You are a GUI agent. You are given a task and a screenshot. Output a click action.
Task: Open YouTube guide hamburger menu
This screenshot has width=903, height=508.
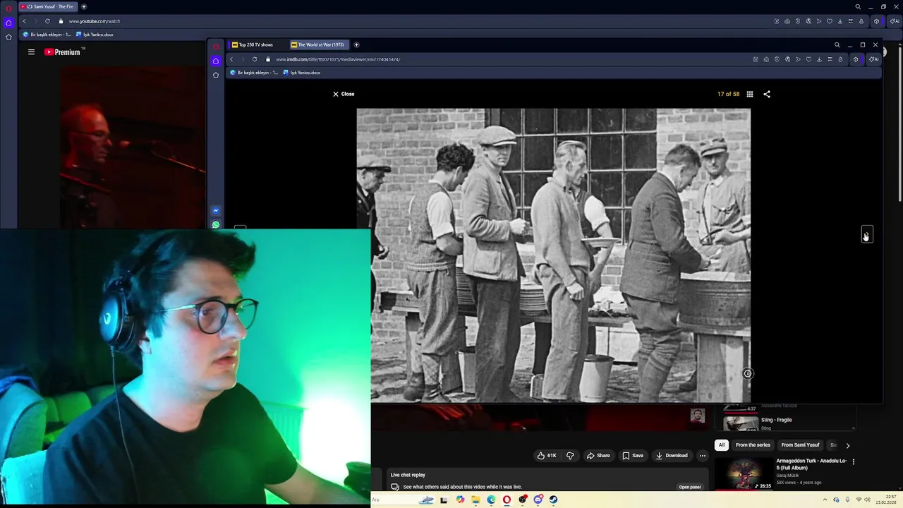31,52
